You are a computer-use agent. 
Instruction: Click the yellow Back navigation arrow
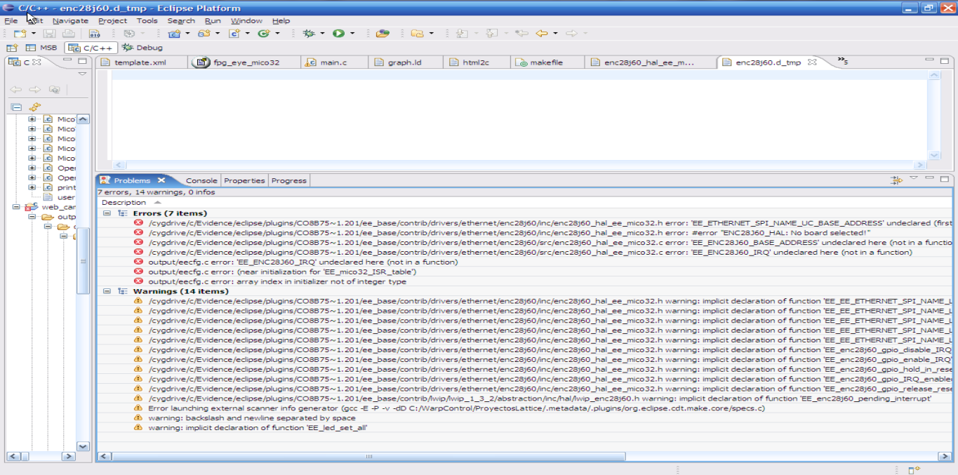point(541,33)
